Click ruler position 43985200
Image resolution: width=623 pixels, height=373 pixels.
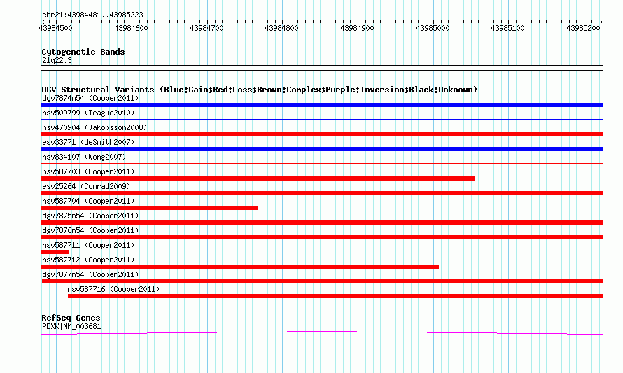tap(583, 28)
